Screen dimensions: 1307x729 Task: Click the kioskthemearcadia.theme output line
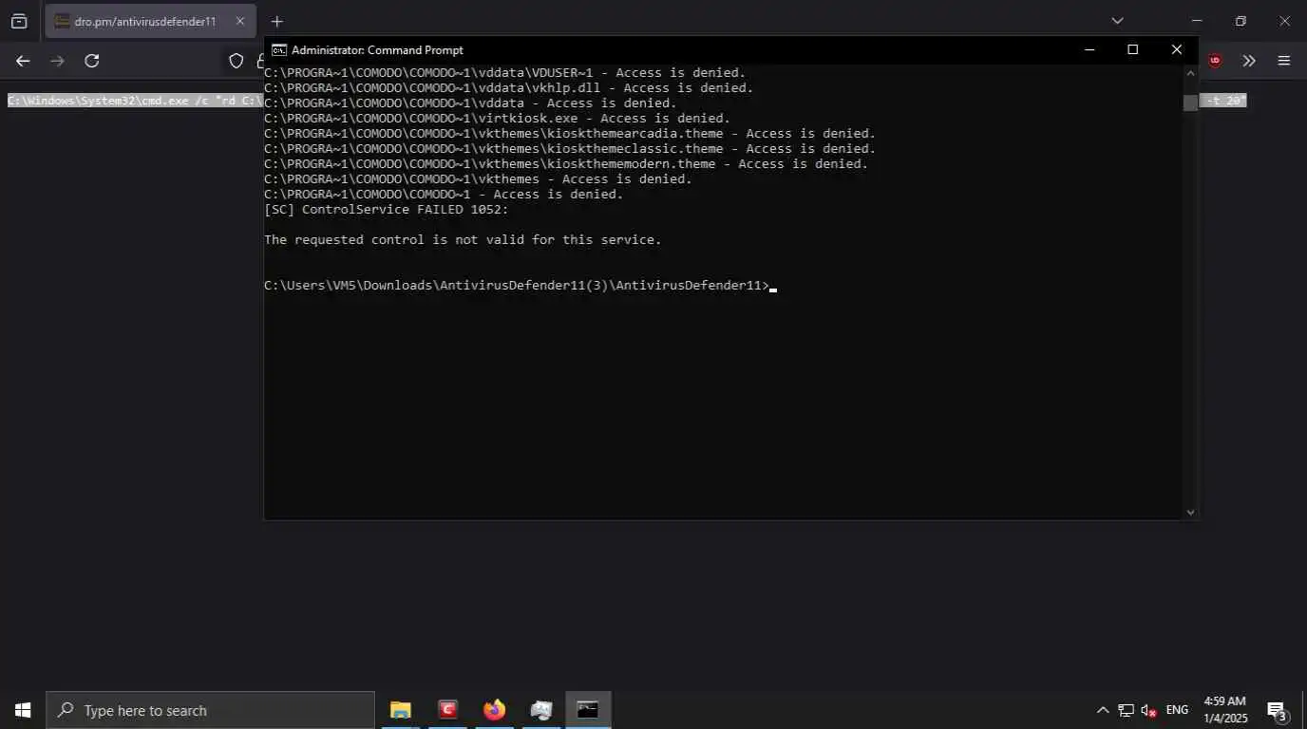[570, 133]
